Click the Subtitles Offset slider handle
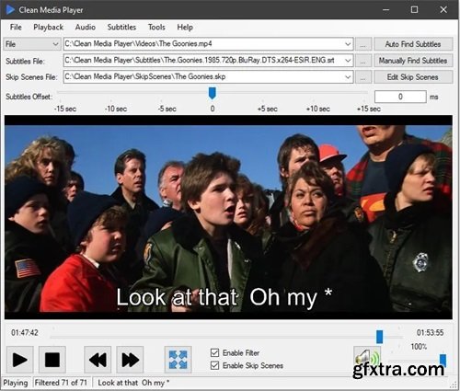The height and width of the screenshot is (391, 460). (213, 93)
